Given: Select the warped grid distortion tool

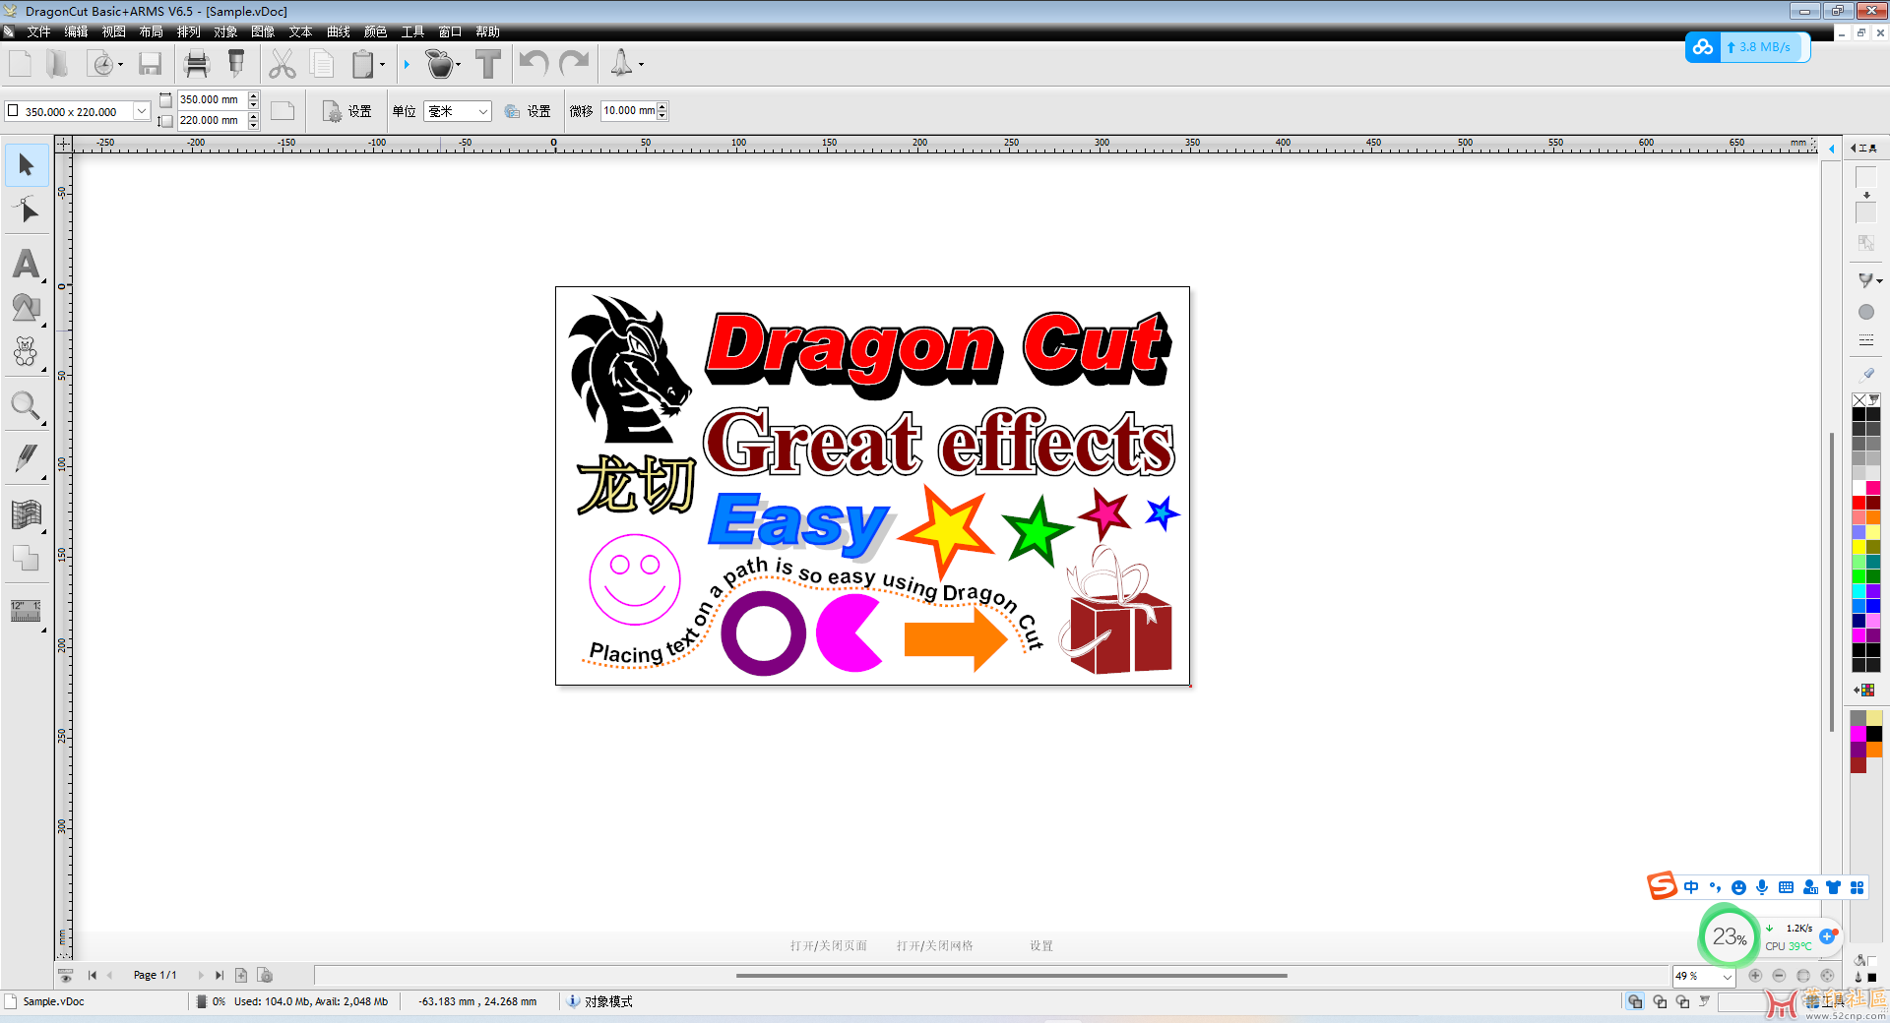Looking at the screenshot, I should 27,513.
